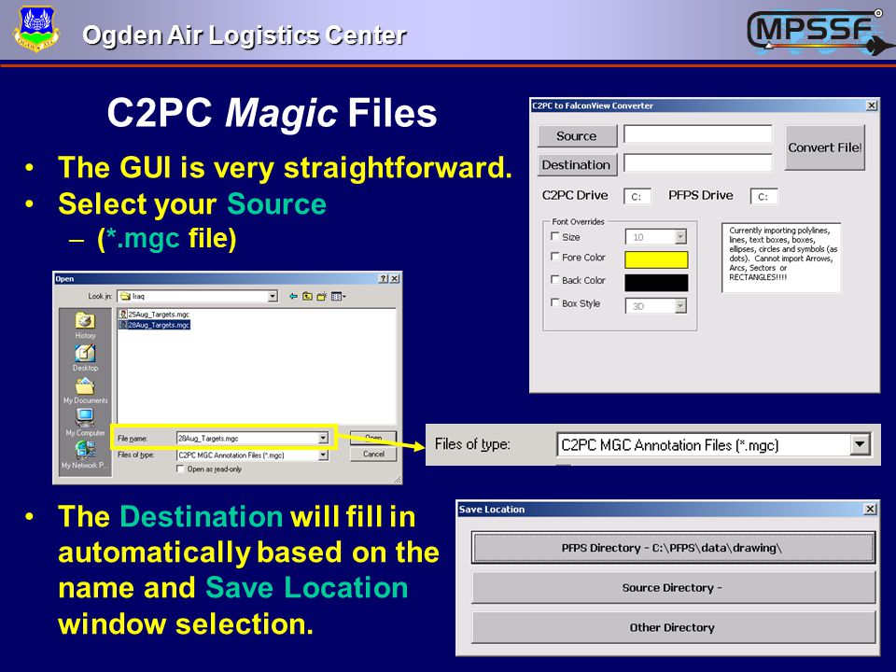
Task: Click the PFPS Drive input field
Action: (763, 196)
